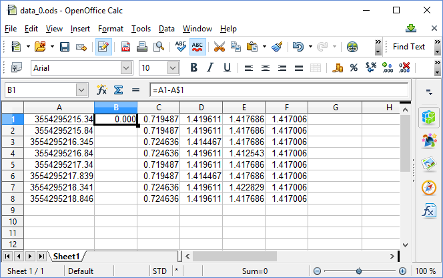Expand the font name dropdown

tap(126, 67)
